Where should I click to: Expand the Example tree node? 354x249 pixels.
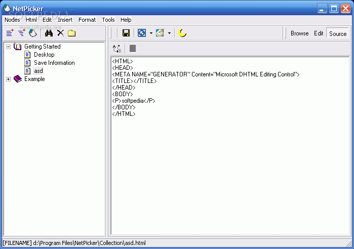tap(8, 79)
